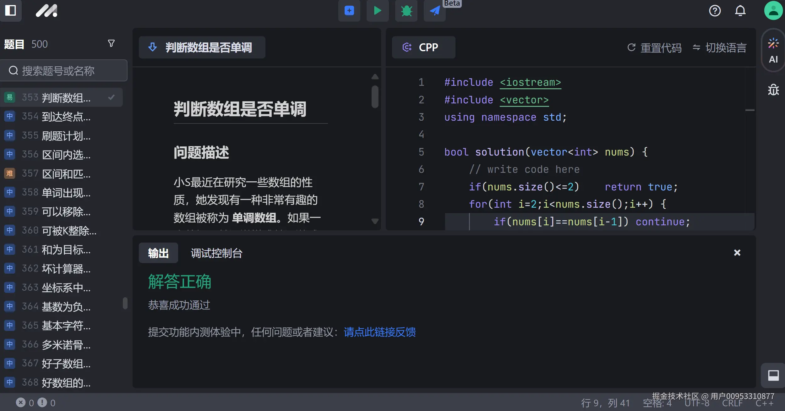Open the debug side panel icon
The width and height of the screenshot is (785, 411).
pos(773,90)
